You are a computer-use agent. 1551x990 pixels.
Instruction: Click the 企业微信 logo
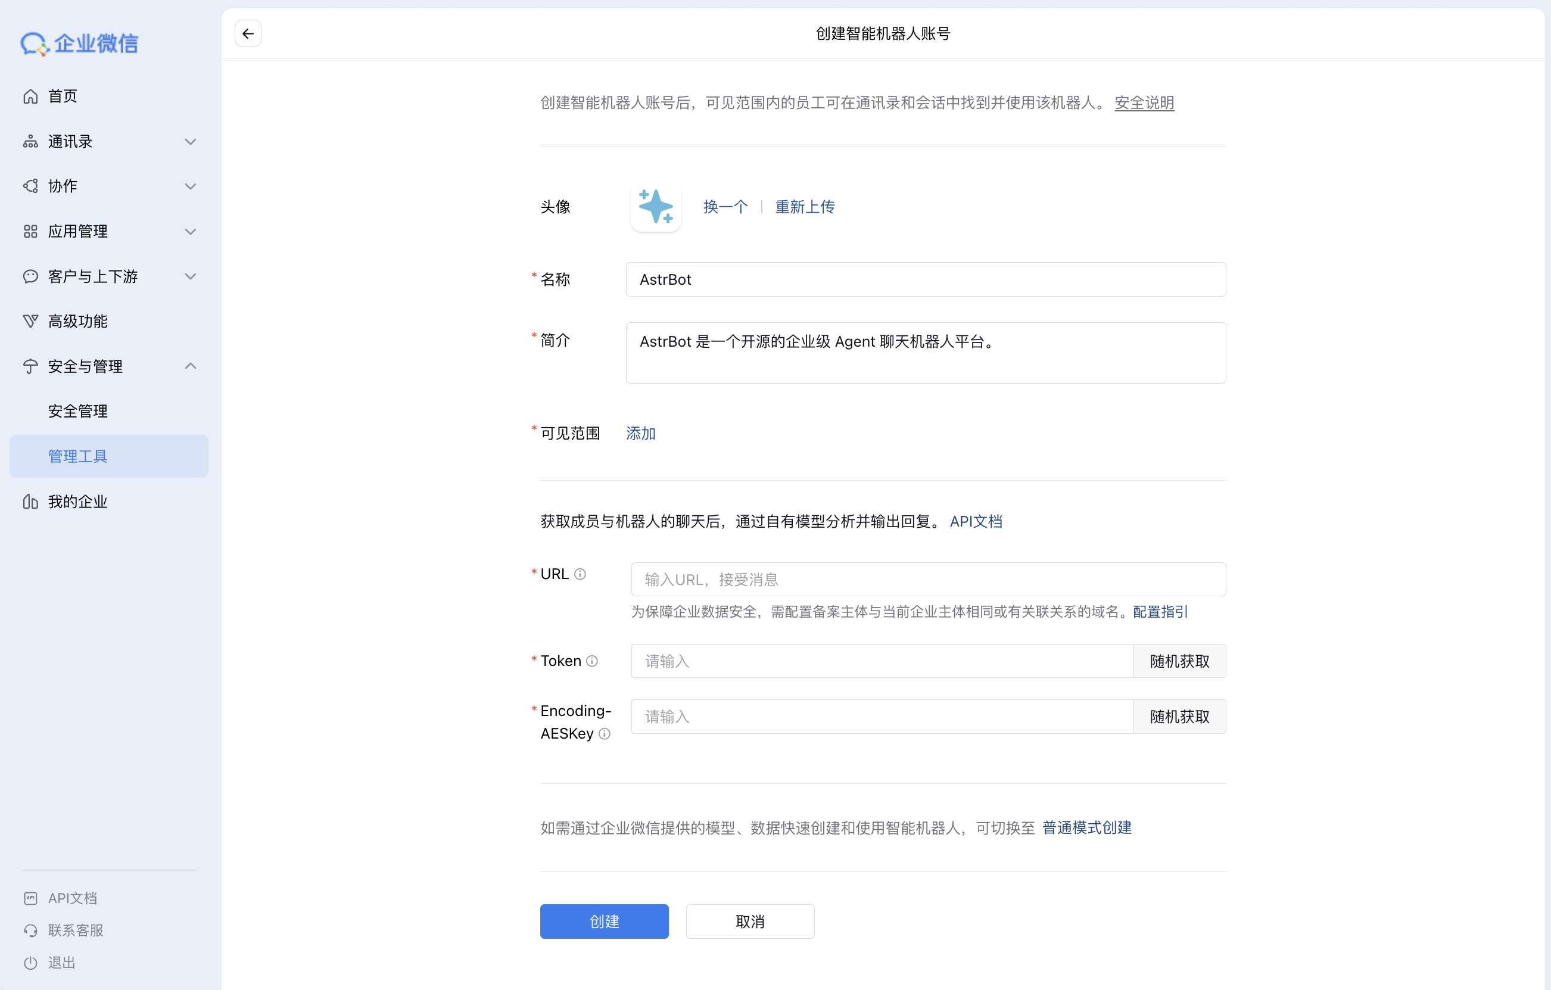pos(79,43)
